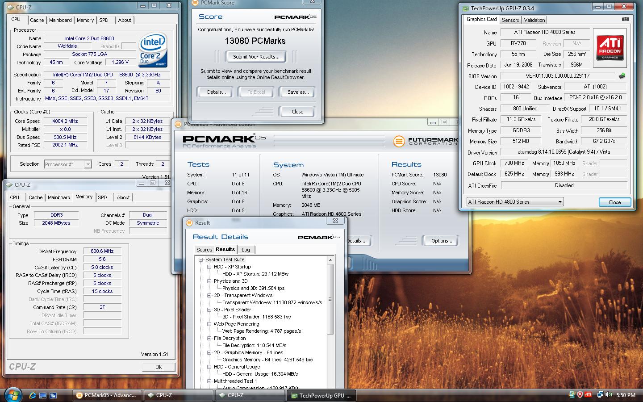643x402 pixels.
Task: Open the ATI Catalyst tray icon
Action: coord(589,395)
